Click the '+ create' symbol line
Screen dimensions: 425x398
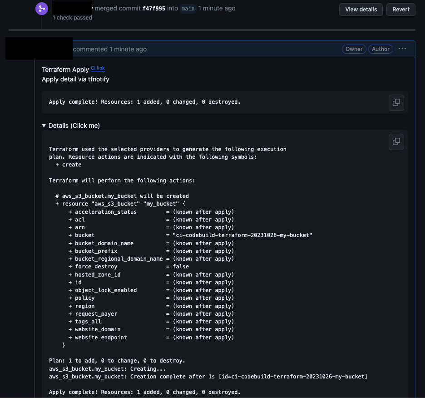pos(68,165)
